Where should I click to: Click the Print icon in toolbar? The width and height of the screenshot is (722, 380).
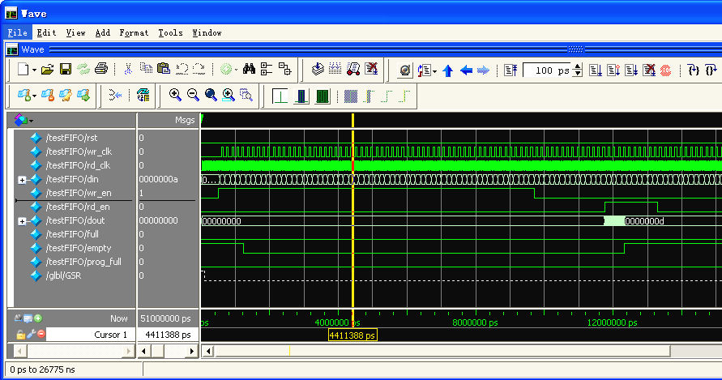[100, 70]
